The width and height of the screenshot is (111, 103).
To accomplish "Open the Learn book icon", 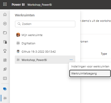I will click(5, 78).
